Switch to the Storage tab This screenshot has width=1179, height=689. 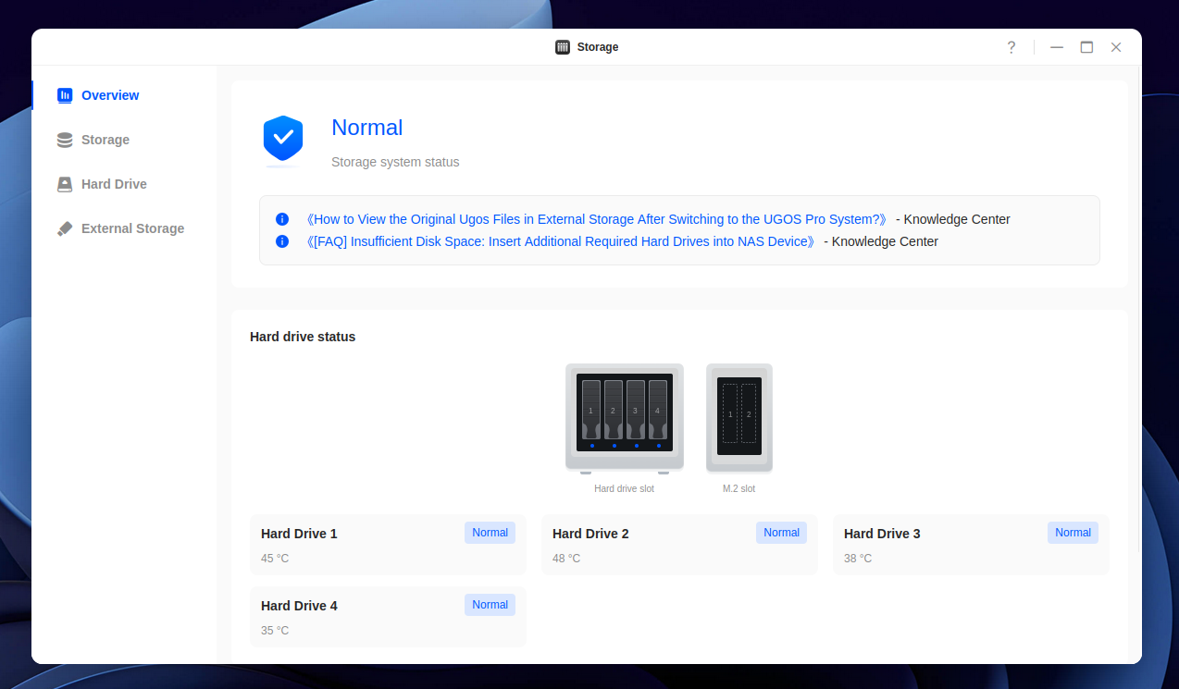click(x=105, y=140)
